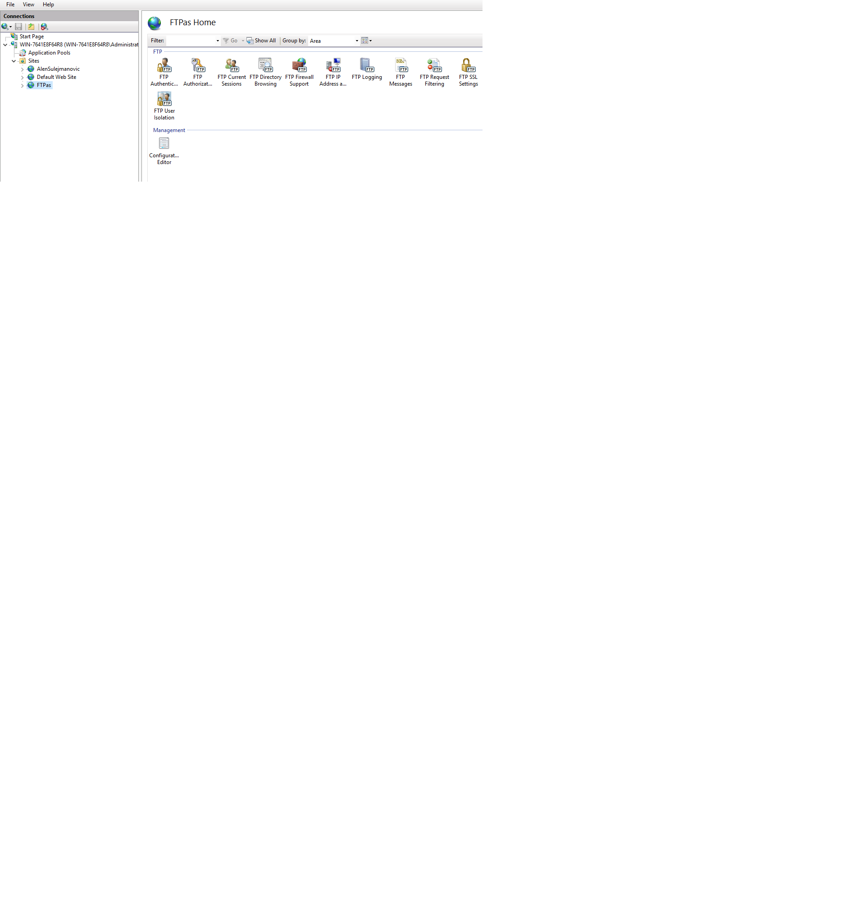This screenshot has width=865, height=923.
Task: Select the WIN-7641E8F64R8 server node
Action: point(79,45)
